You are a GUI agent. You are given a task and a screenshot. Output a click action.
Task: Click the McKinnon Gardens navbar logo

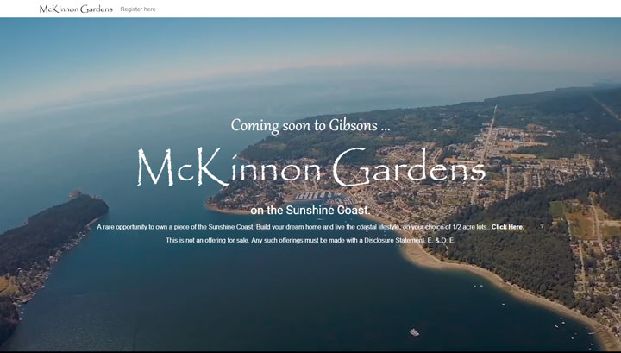point(75,9)
